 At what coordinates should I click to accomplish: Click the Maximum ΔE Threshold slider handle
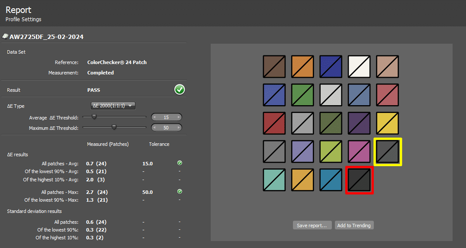[114, 127]
